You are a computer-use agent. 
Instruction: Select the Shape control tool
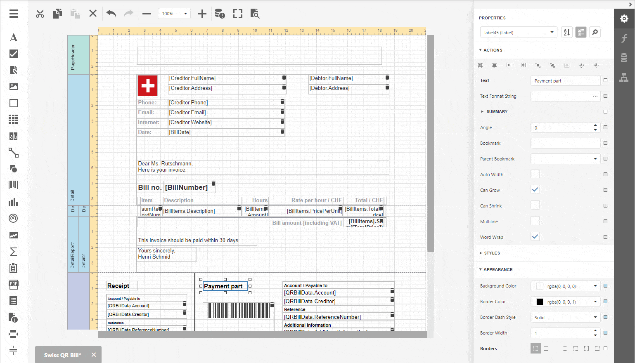pos(14,169)
